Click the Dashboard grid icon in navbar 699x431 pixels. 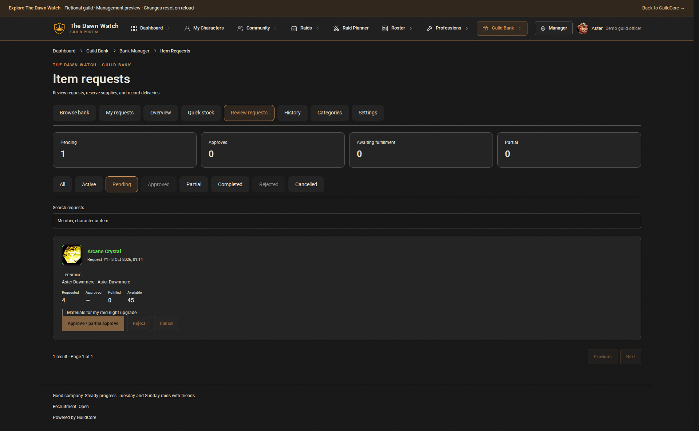click(134, 28)
